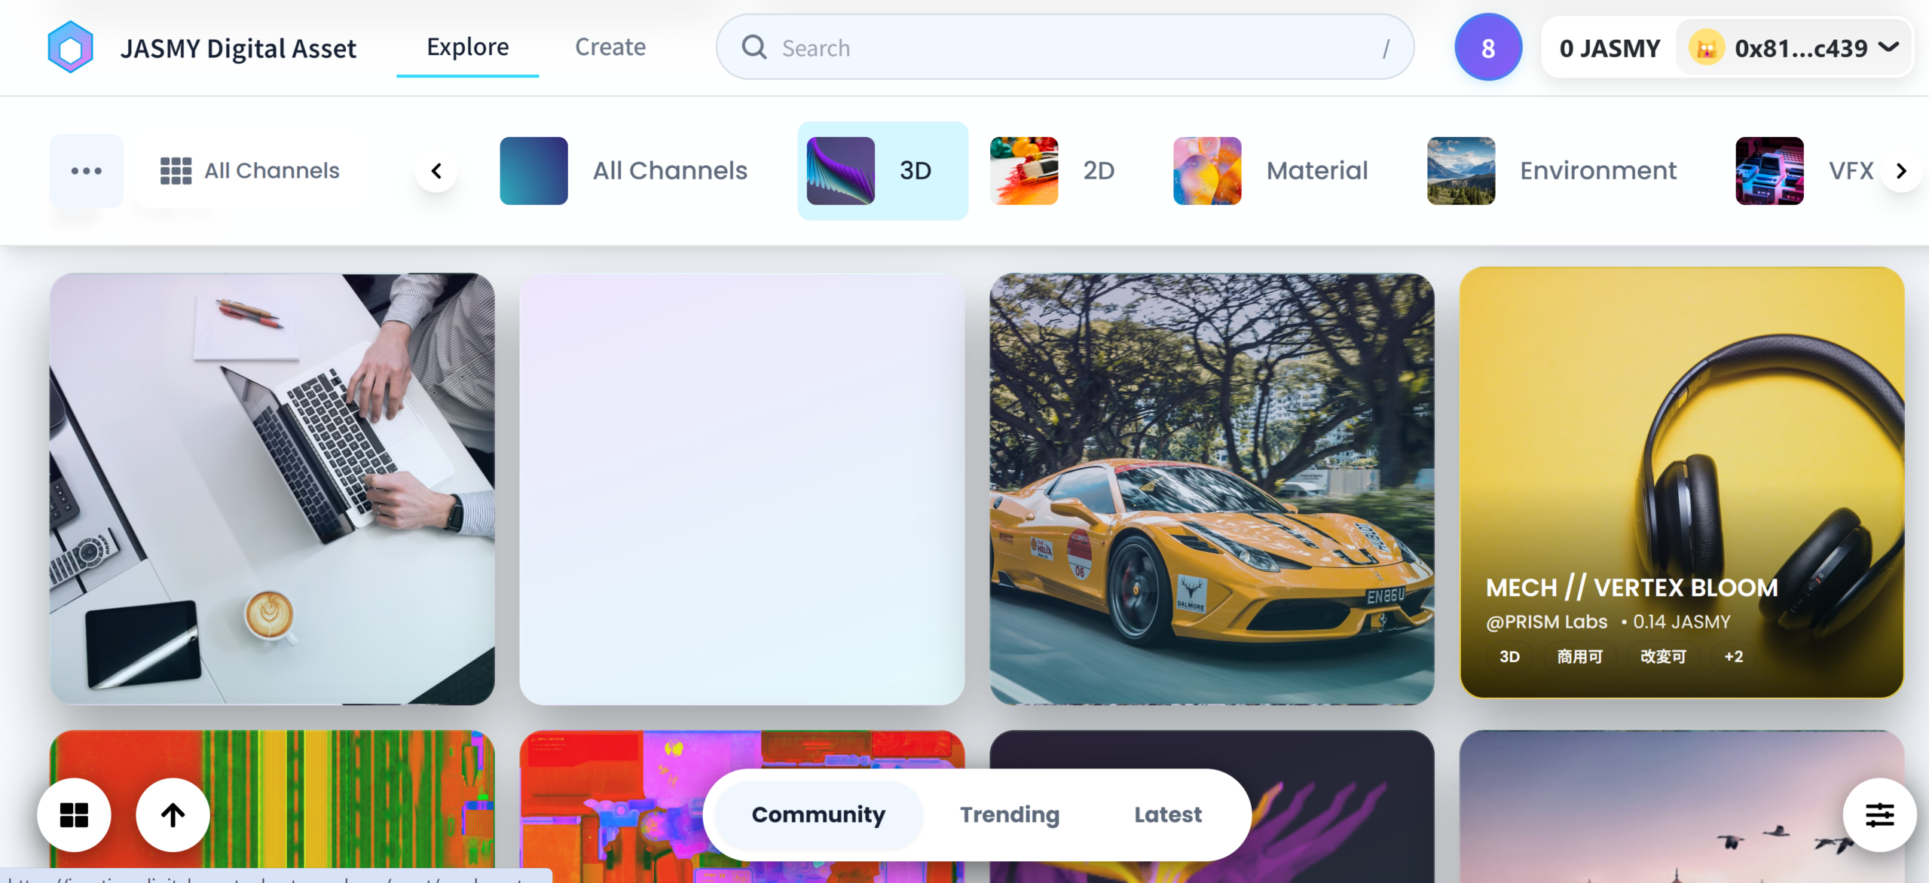Click the JASMY hexagon logo icon
This screenshot has height=883, width=1929.
pyautogui.click(x=70, y=47)
